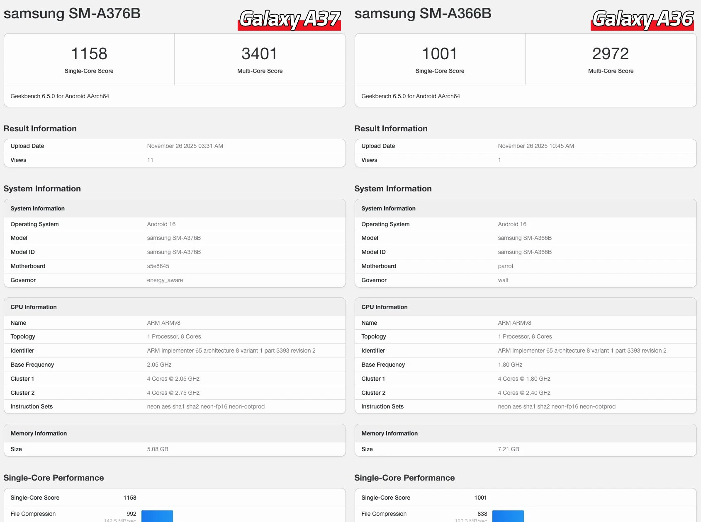Click the 10:45 AM upload date value
This screenshot has height=522, width=701.
pos(536,146)
